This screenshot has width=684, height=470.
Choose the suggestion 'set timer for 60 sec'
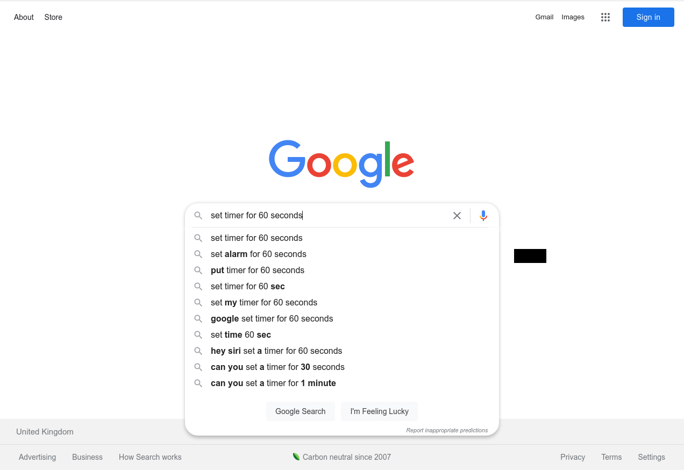pyautogui.click(x=342, y=287)
